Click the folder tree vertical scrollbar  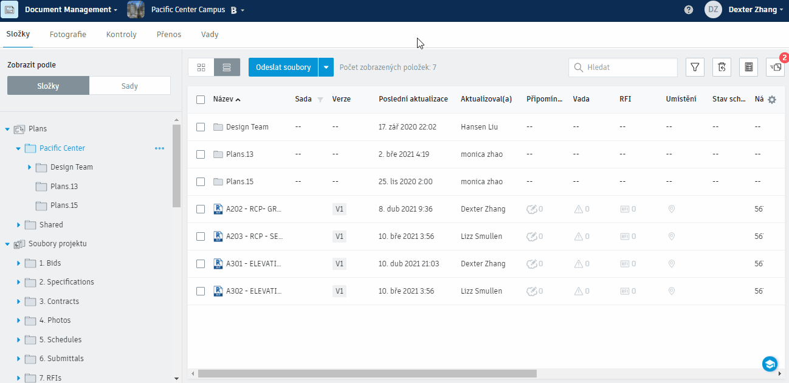176,166
